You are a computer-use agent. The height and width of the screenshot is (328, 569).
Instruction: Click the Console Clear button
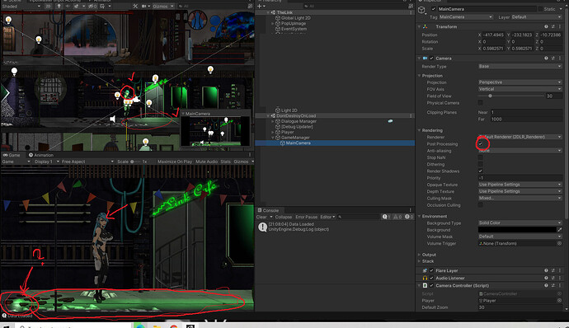pyautogui.click(x=261, y=217)
